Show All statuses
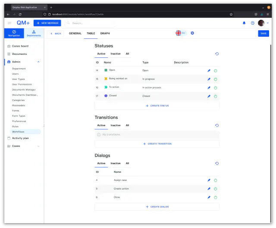The width and height of the screenshot is (276, 228). click(128, 54)
